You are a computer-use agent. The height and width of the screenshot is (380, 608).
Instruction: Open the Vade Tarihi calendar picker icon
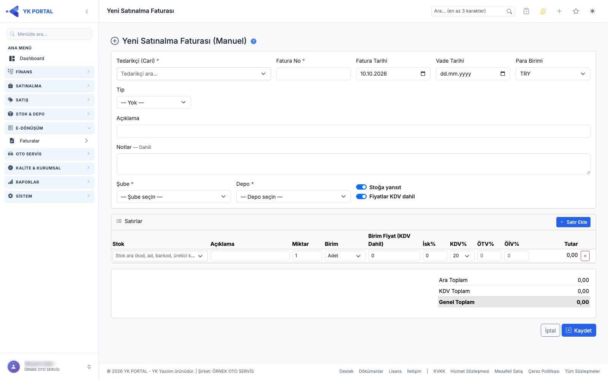pos(503,74)
